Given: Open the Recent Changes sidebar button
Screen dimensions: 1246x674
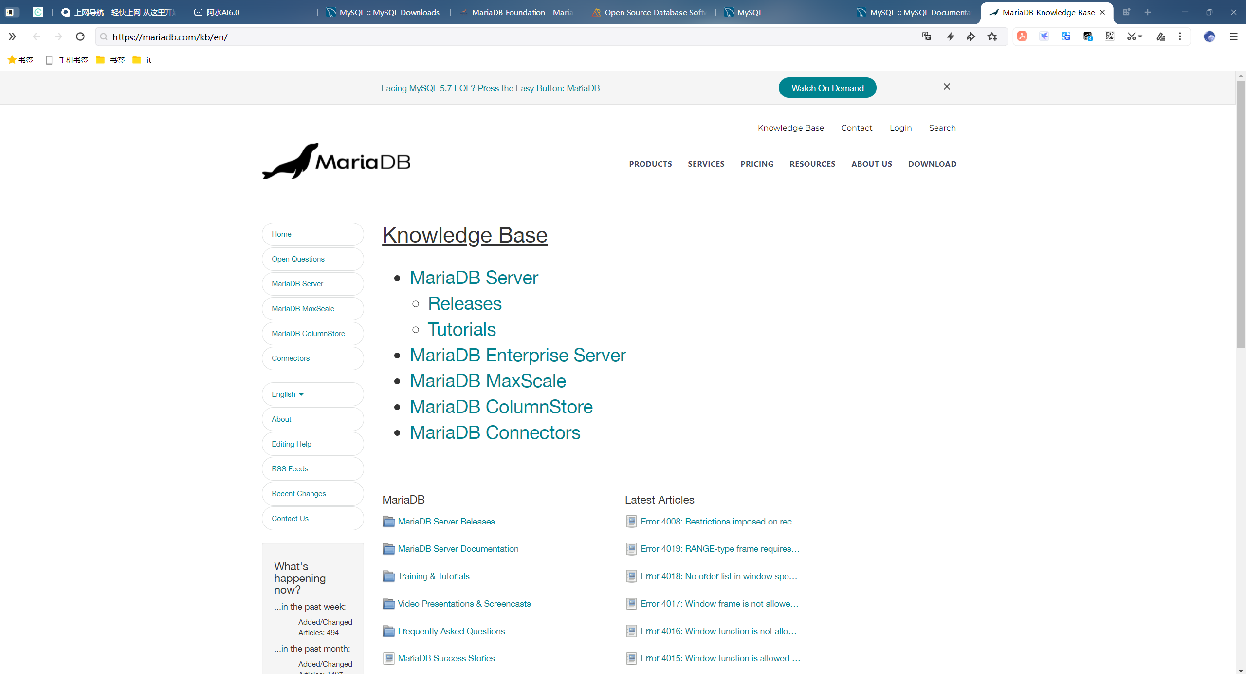Looking at the screenshot, I should [x=312, y=494].
